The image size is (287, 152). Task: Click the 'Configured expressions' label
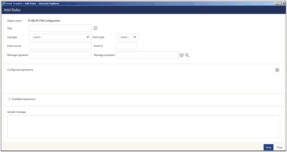[20, 70]
